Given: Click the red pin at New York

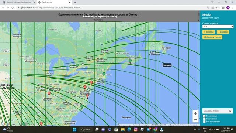Looking at the screenshot, I should click(91, 83).
